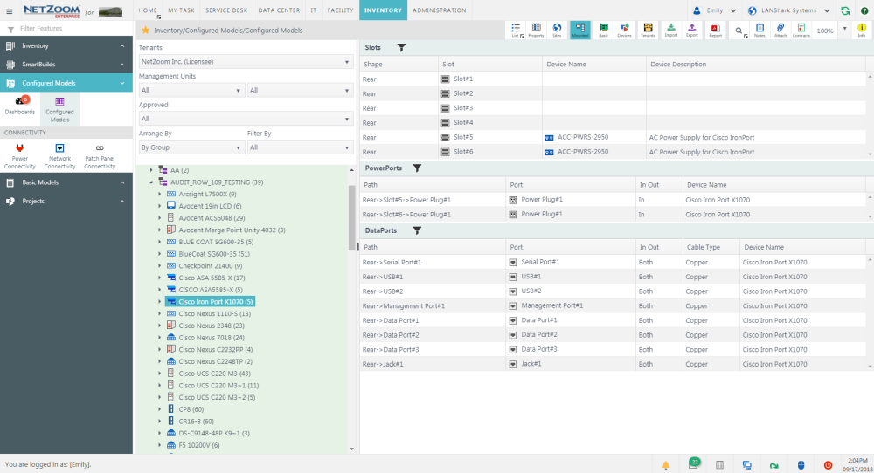The height and width of the screenshot is (473, 874).
Task: Click the Sites globe icon
Action: (x=557, y=30)
